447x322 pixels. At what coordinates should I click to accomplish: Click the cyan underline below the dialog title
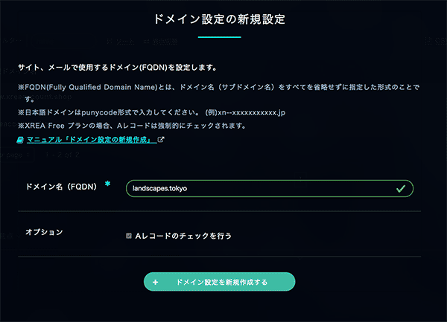point(220,37)
